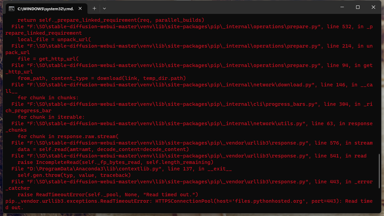Select the cmd.exe terminal tab

(x=46, y=9)
